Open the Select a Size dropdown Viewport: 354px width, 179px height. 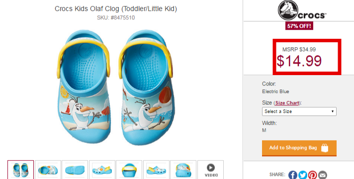[x=299, y=111]
